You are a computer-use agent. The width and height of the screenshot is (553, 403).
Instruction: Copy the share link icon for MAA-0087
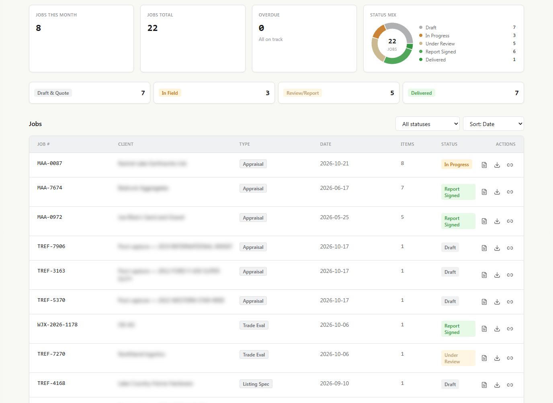(510, 165)
